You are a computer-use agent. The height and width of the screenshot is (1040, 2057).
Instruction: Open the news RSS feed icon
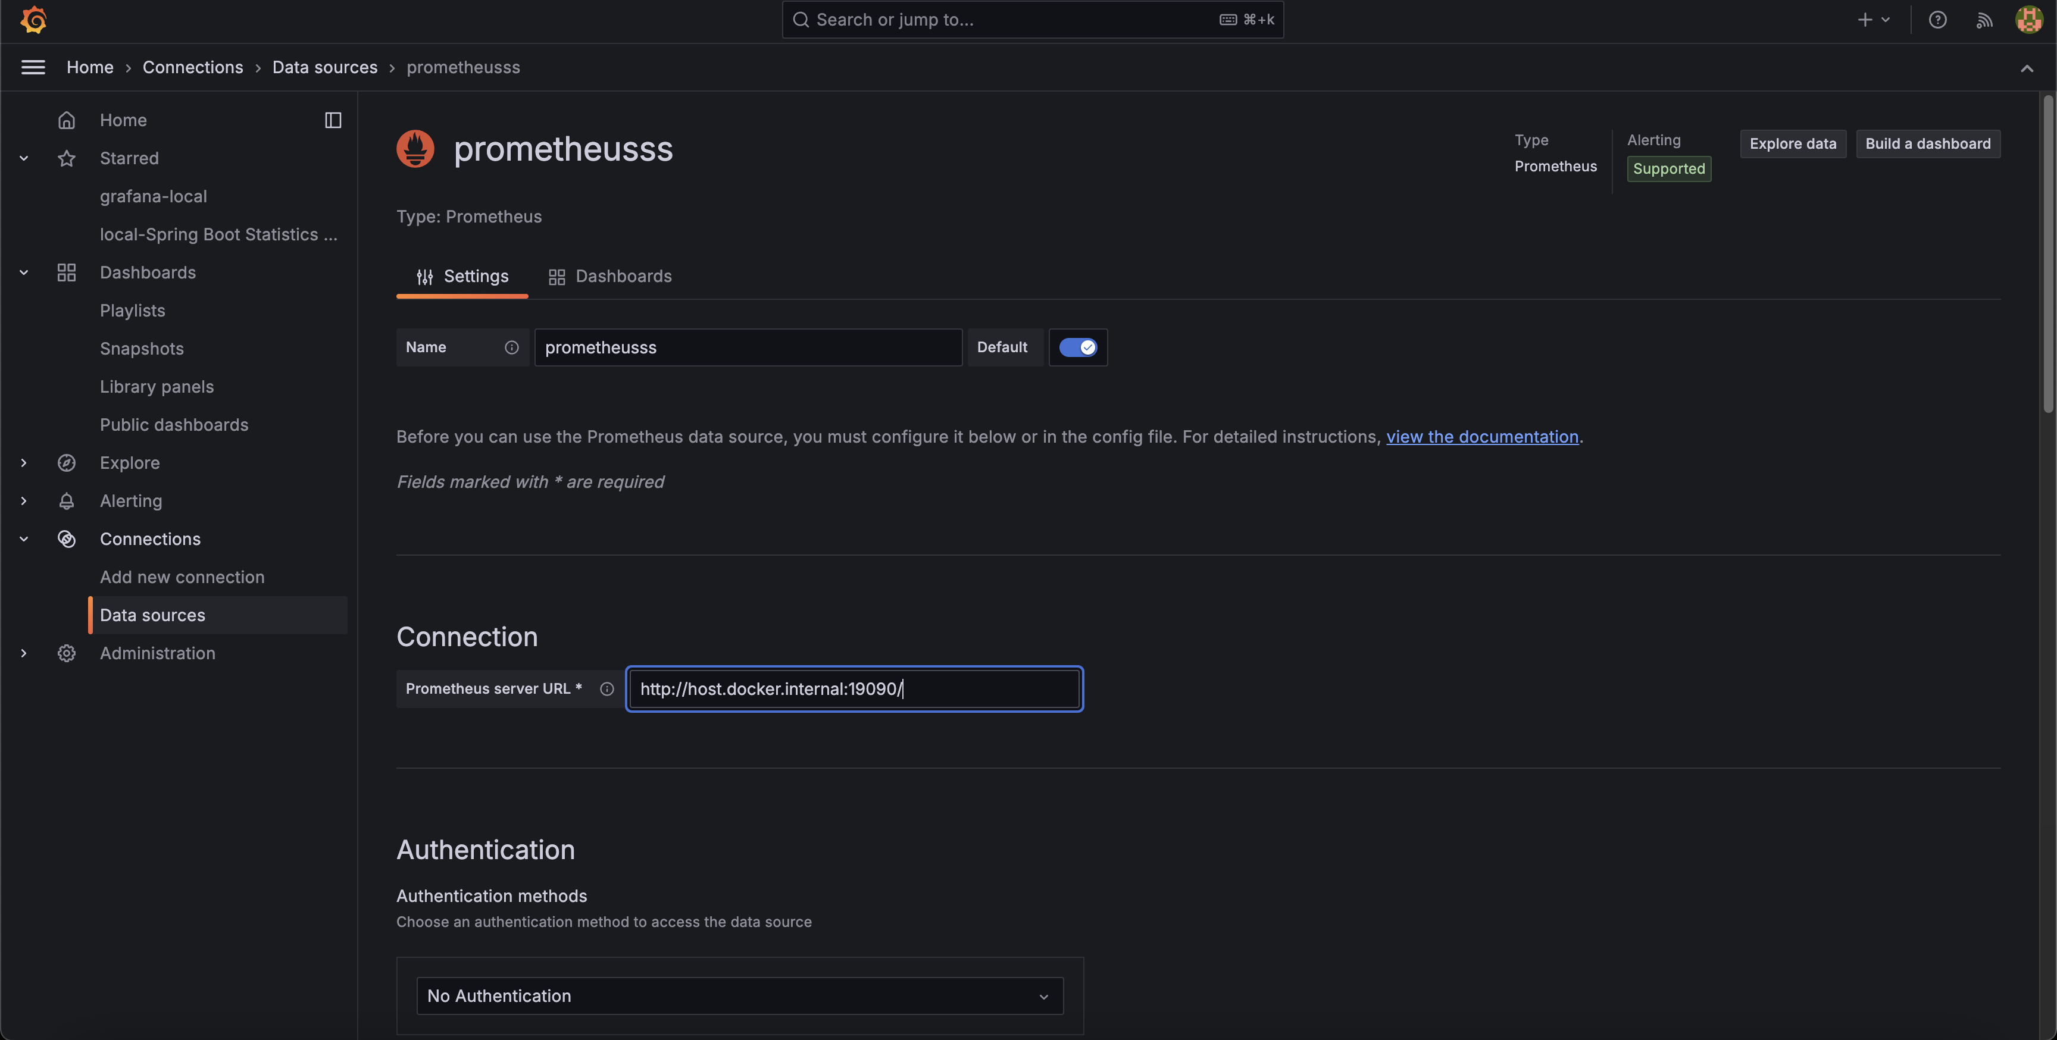click(x=1984, y=20)
